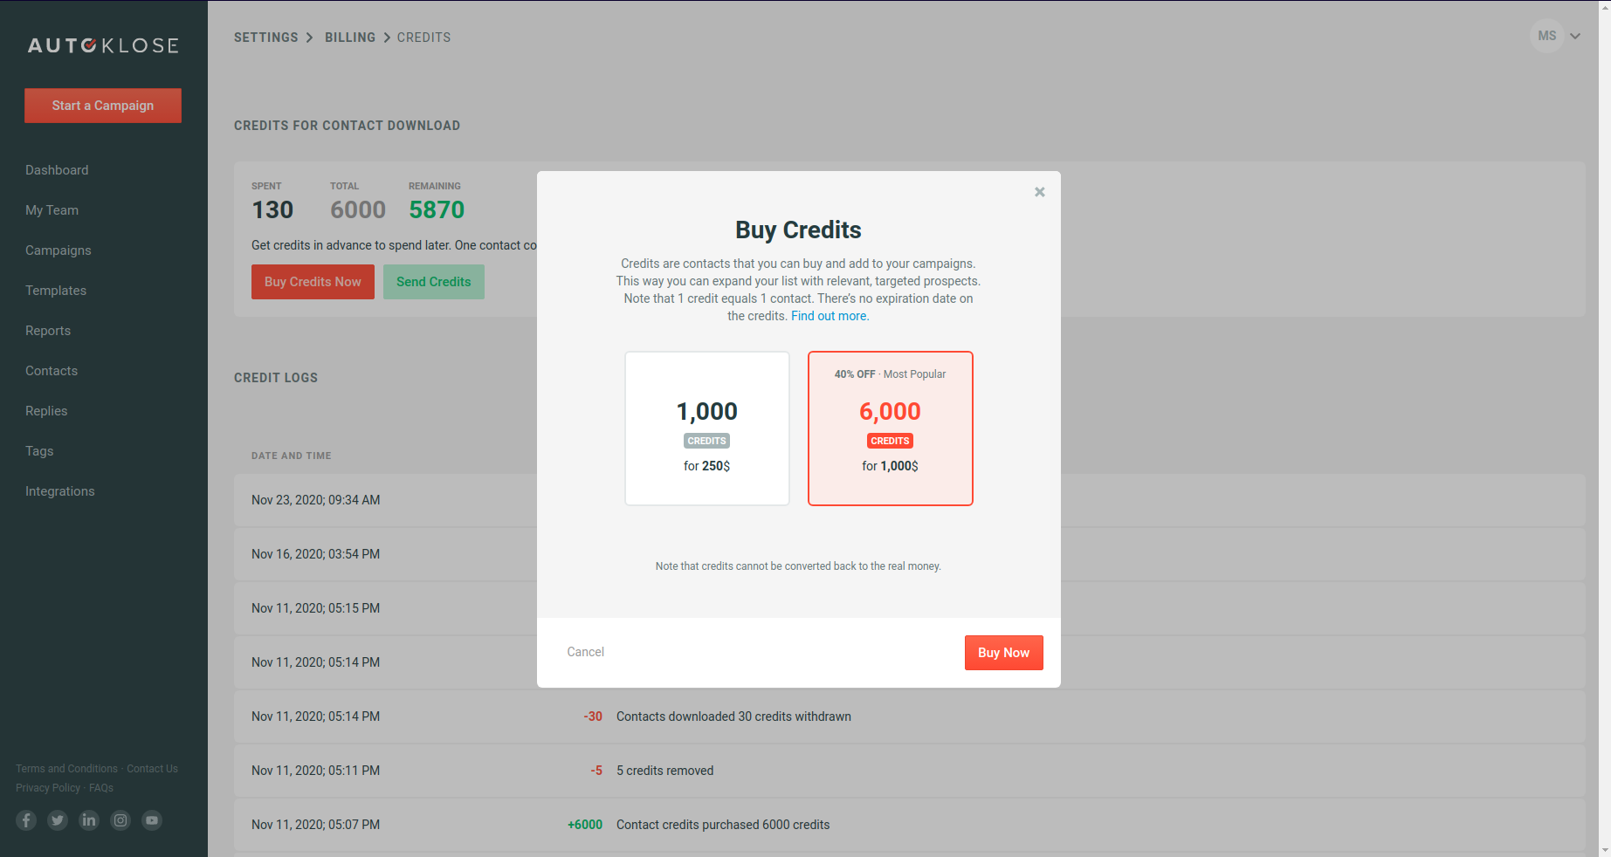
Task: Open Templates in the sidebar
Action: [56, 291]
